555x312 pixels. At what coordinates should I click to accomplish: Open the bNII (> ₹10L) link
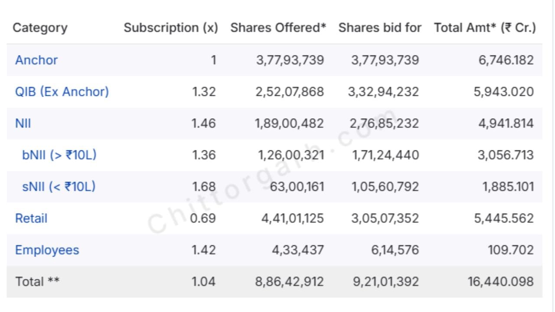point(59,155)
